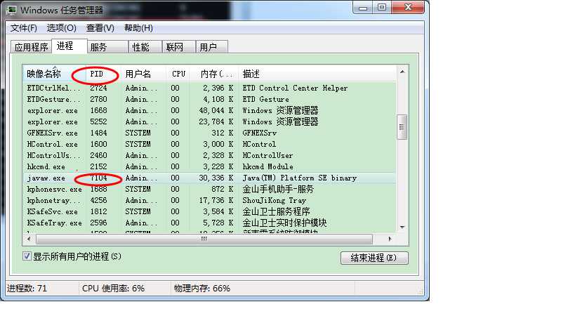Select explorer.exe with PID 5252

click(x=209, y=121)
